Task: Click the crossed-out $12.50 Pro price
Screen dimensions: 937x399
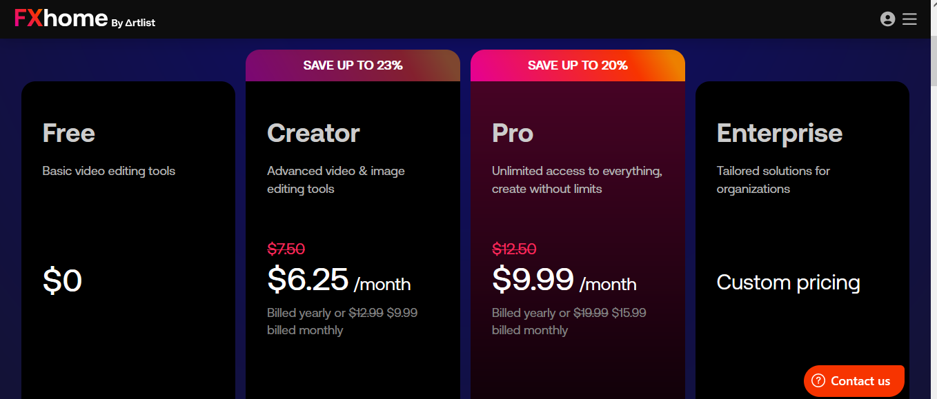Action: click(x=514, y=249)
